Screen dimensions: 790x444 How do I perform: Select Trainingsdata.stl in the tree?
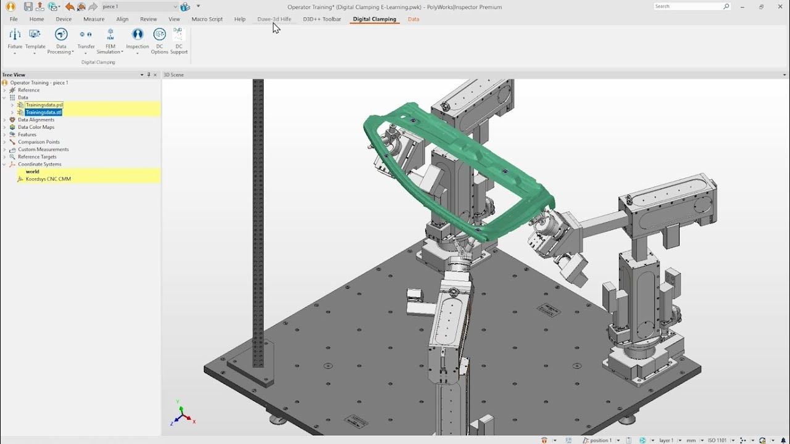(x=44, y=112)
